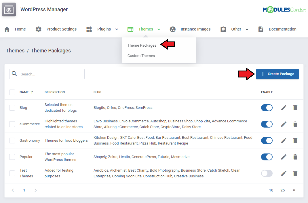Go to Home menu item
308x203 pixels.
click(20, 29)
